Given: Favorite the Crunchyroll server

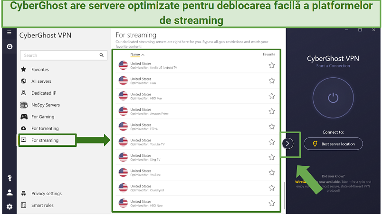Looking at the screenshot, I should pos(272,188).
